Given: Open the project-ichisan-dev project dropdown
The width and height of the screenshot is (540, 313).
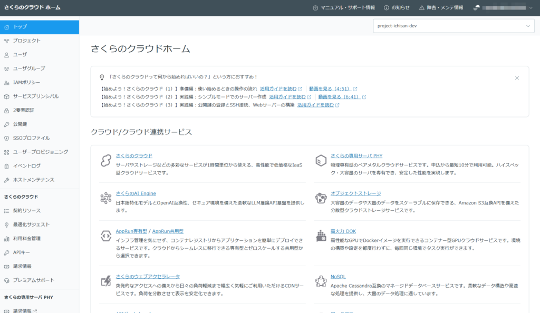Looking at the screenshot, I should pyautogui.click(x=453, y=25).
